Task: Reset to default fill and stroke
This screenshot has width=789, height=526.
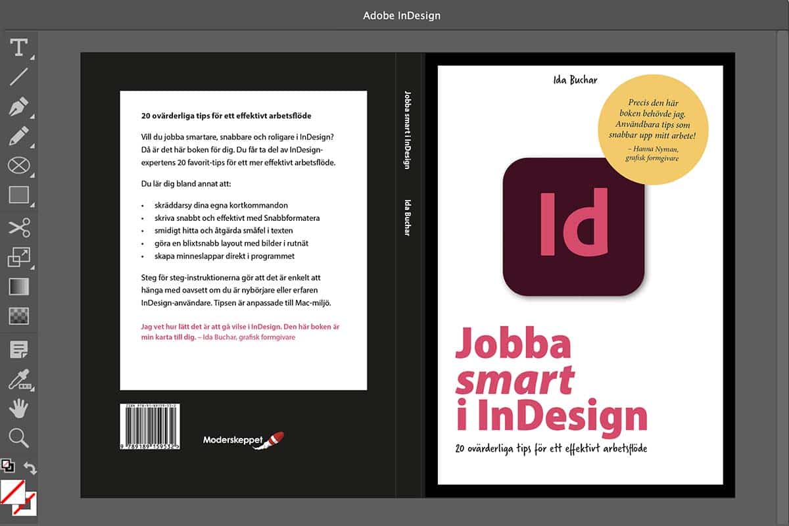Action: coord(7,466)
